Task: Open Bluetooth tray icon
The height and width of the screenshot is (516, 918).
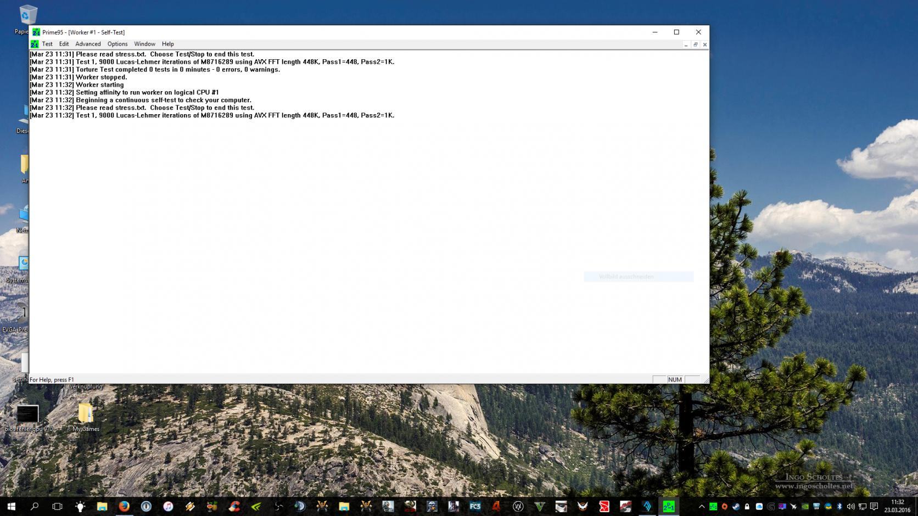Action: (839, 506)
